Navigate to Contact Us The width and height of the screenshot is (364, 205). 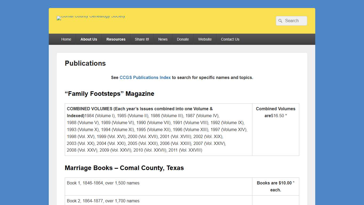230,39
